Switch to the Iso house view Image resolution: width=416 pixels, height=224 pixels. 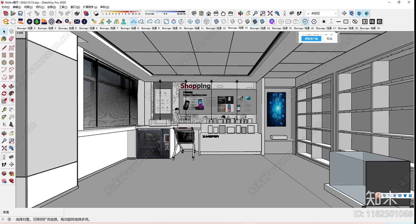[x=194, y=13]
